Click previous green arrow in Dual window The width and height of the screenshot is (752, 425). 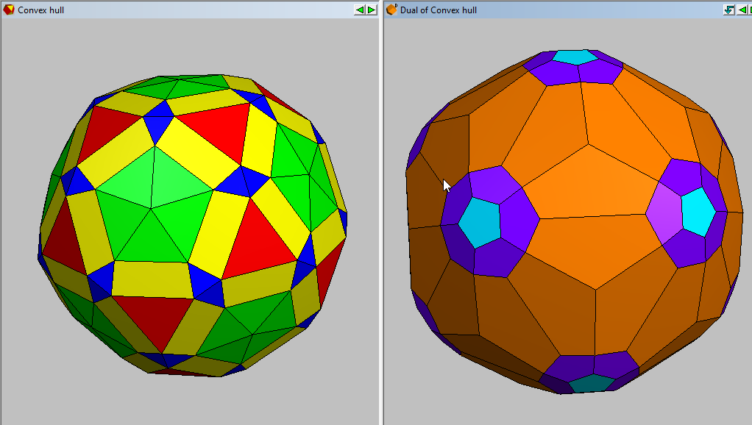[742, 10]
